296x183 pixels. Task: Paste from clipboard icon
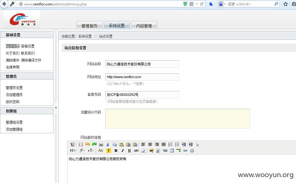(x=121, y=144)
